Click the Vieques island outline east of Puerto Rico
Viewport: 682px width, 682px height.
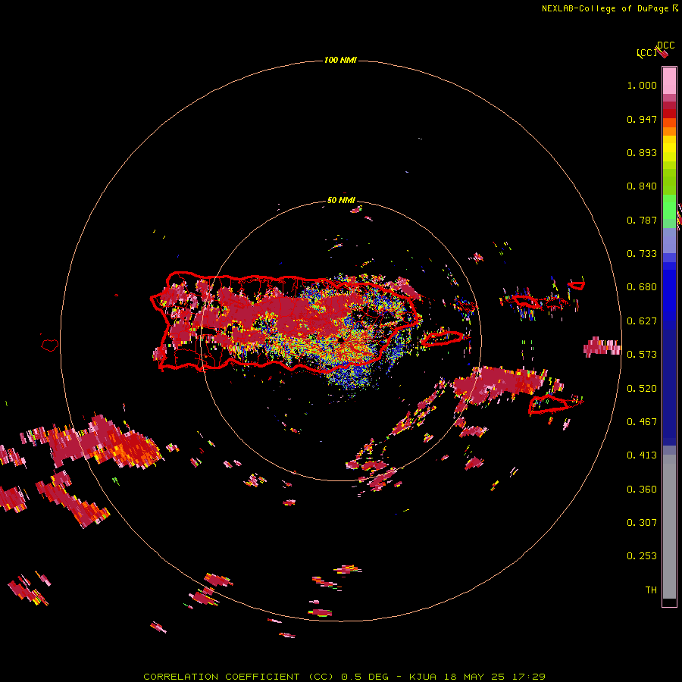[443, 339]
